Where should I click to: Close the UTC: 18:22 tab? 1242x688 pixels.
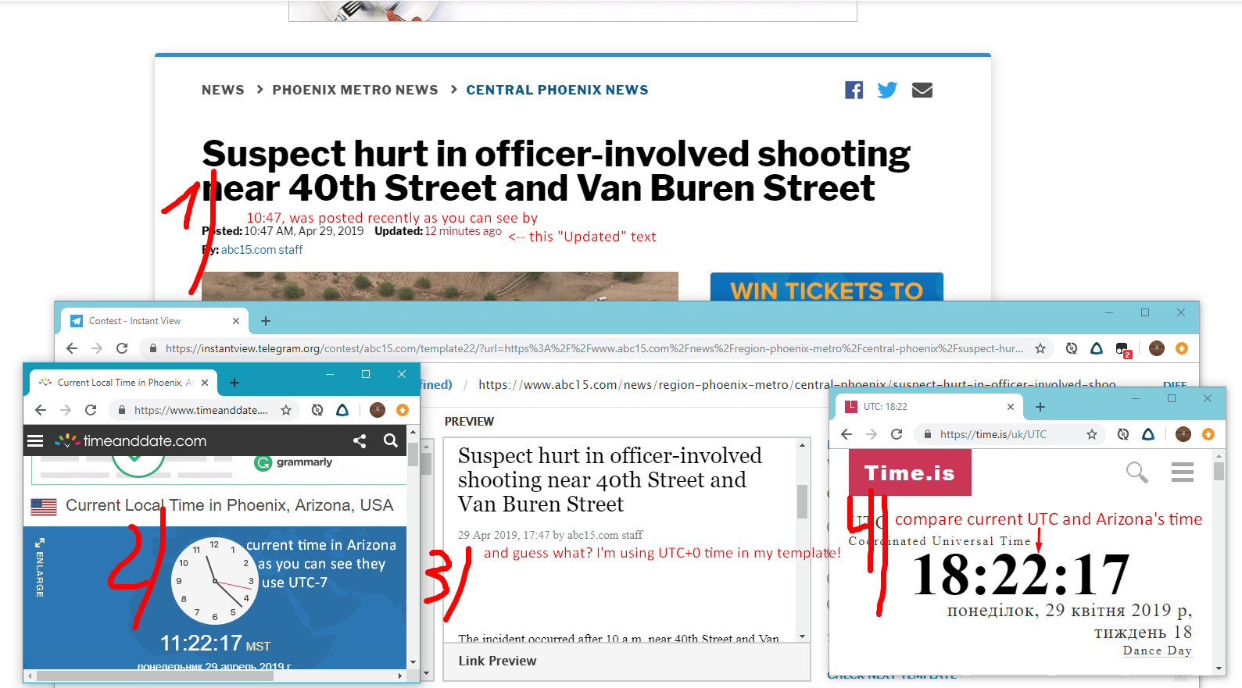pyautogui.click(x=1011, y=407)
